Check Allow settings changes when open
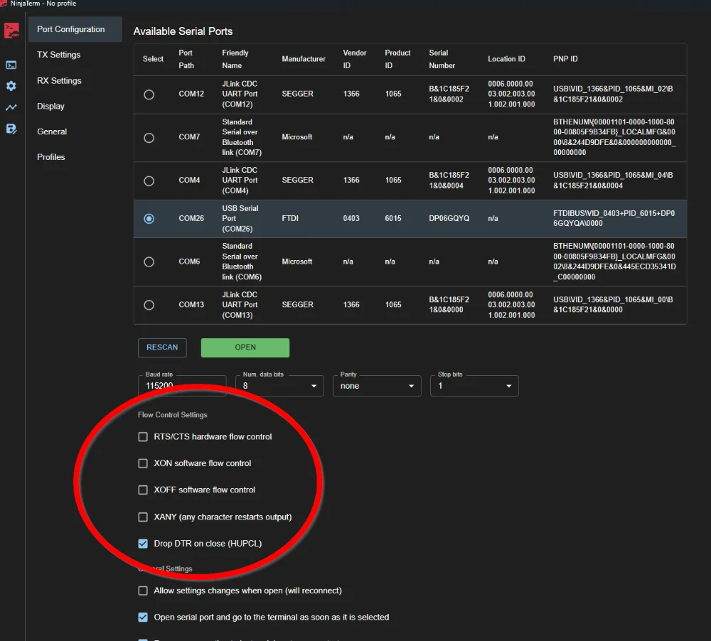711x641 pixels. click(143, 591)
